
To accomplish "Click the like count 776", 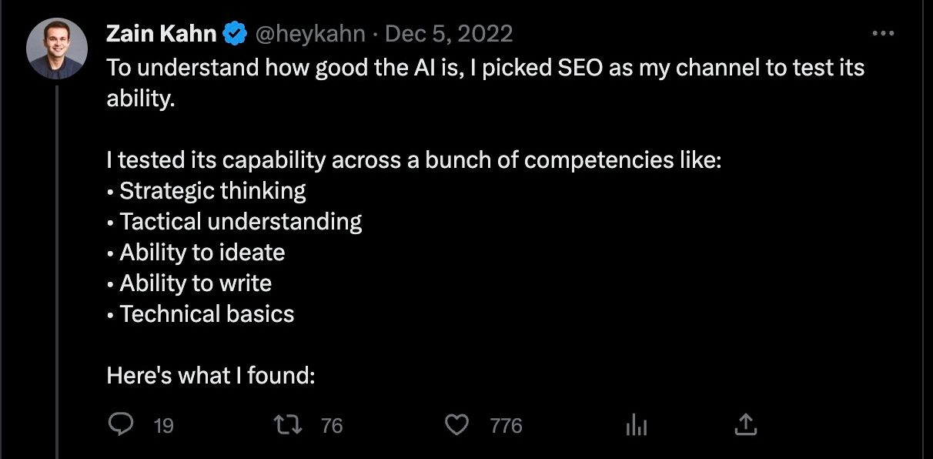I will tap(506, 425).
